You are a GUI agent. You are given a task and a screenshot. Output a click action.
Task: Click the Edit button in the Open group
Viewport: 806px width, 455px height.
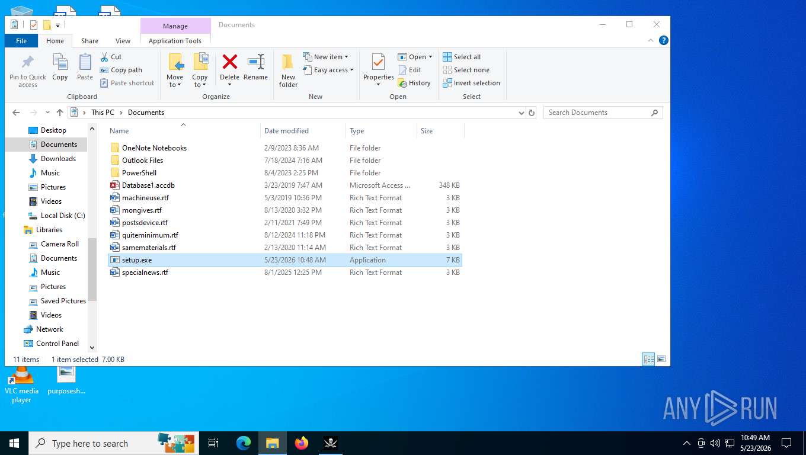(x=410, y=70)
